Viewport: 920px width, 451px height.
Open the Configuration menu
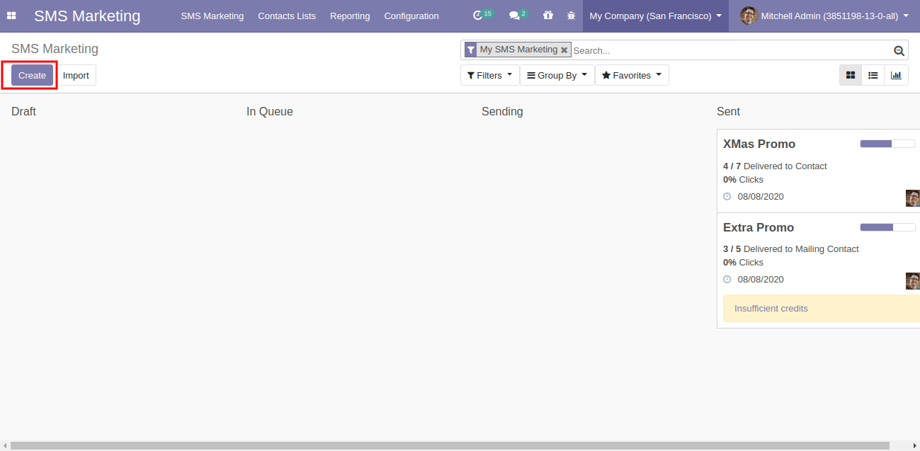click(x=411, y=16)
